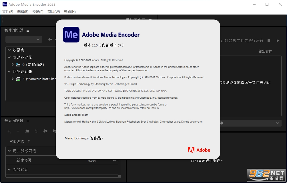Collapse the 网络驱动器 network drives node
This screenshot has height=183, width=287.
9,72
